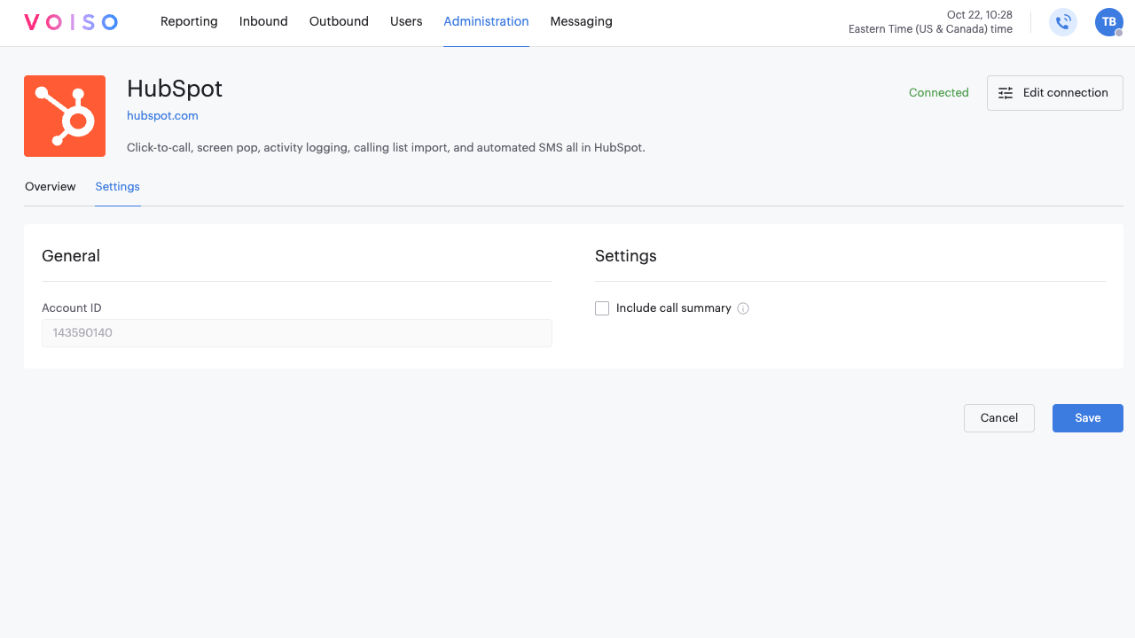Open the Users menu

click(x=406, y=21)
